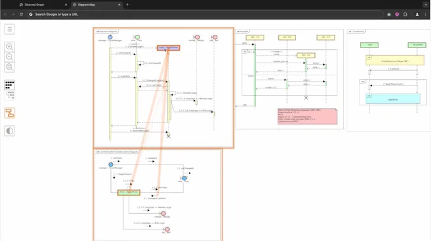Click the pink note box in the example diagram
This screenshot has height=241, width=431.
307,116
